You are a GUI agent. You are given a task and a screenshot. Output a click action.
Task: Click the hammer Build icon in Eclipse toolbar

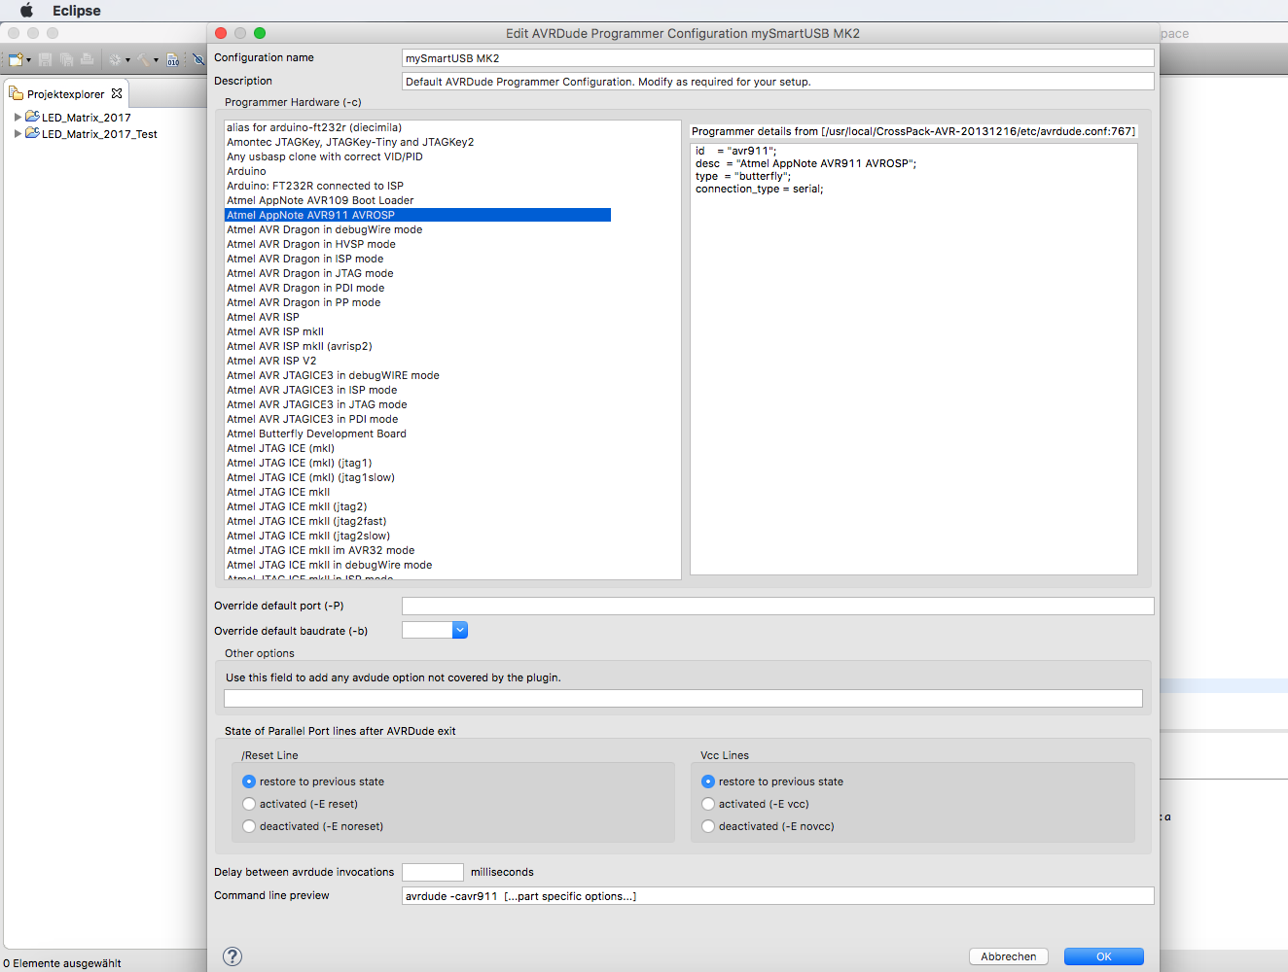(144, 59)
